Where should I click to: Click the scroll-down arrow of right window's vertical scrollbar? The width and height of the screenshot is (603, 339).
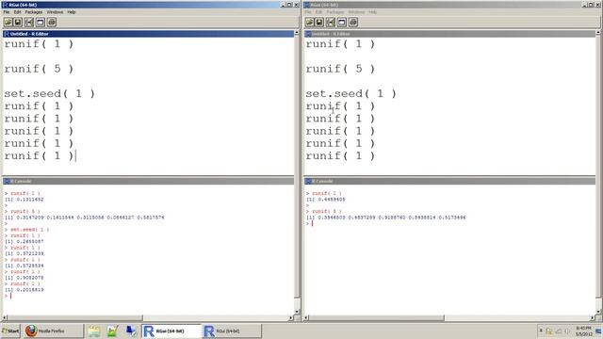[x=598, y=312]
